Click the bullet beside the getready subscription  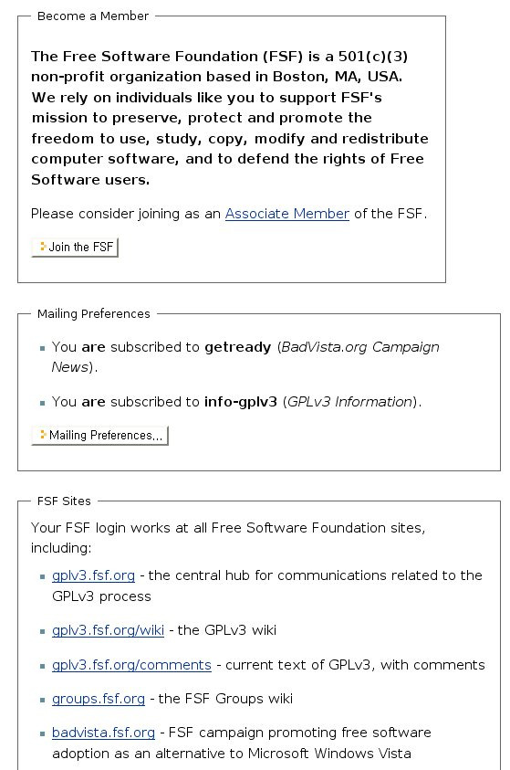[42, 348]
